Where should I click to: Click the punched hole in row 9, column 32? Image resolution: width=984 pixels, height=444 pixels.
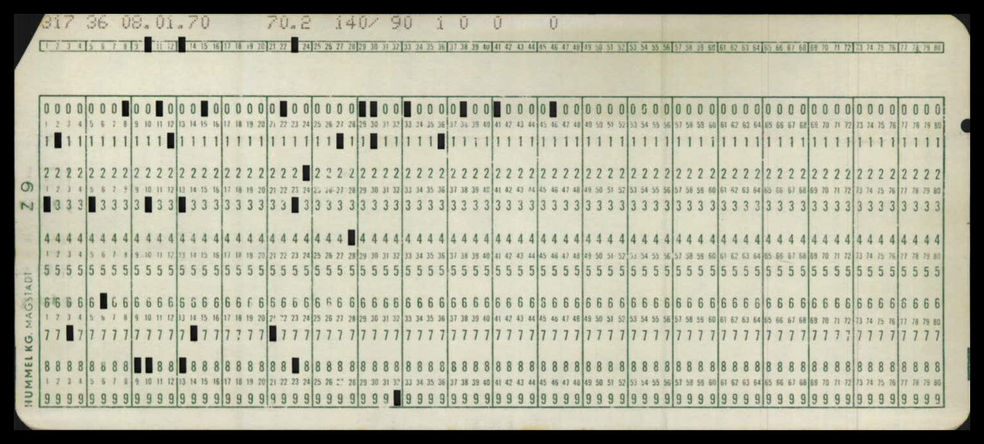[397, 397]
